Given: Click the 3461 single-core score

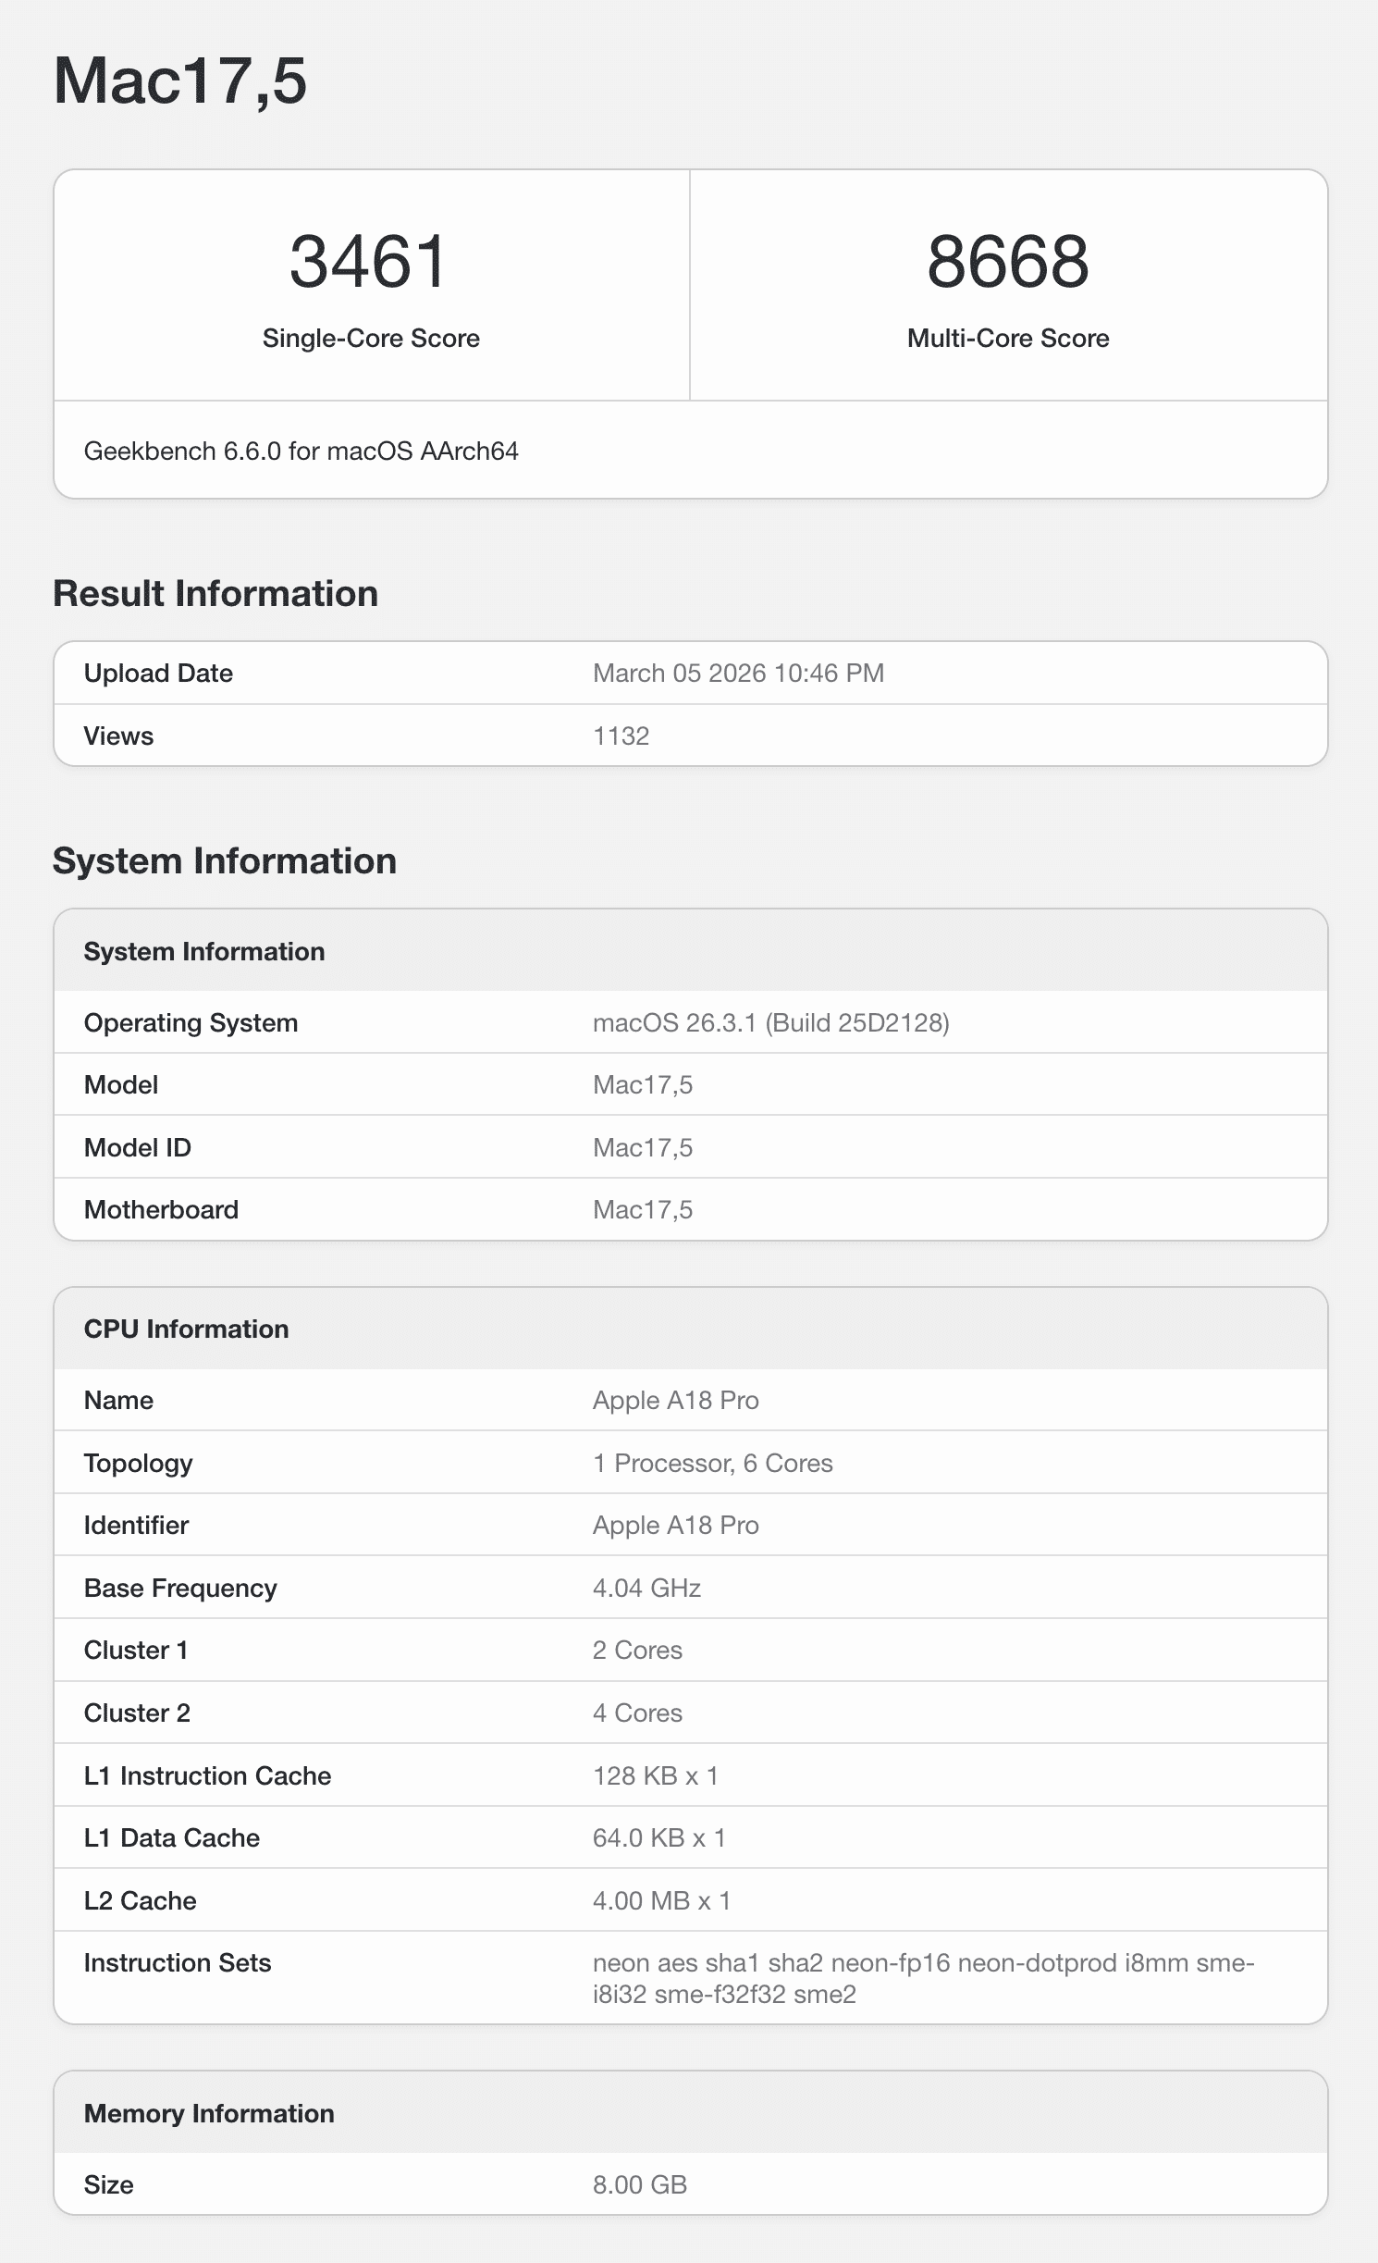Looking at the screenshot, I should pos(370,261).
